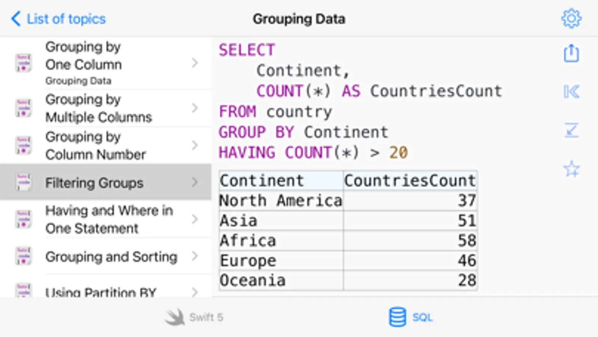Switch to the Swift 5 tab
The width and height of the screenshot is (598, 337).
click(x=206, y=317)
